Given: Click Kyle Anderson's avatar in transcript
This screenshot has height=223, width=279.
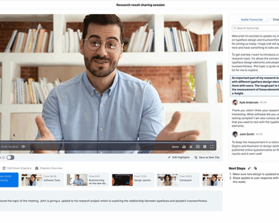Looking at the screenshot, I should click(x=235, y=102).
